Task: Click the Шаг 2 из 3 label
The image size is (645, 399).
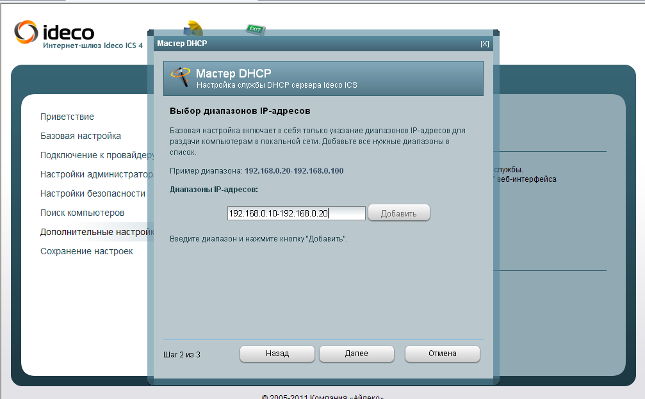Action: [182, 355]
